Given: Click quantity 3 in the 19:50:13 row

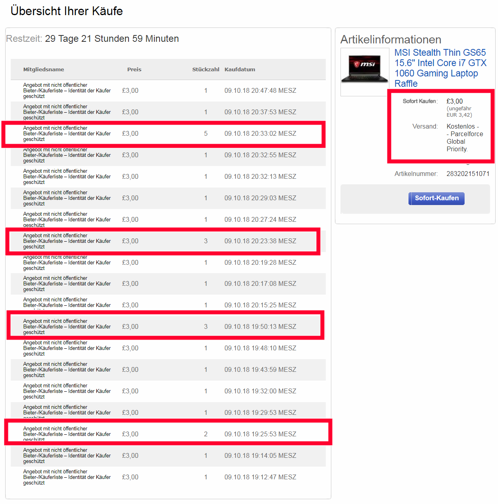Looking at the screenshot, I should (x=206, y=326).
